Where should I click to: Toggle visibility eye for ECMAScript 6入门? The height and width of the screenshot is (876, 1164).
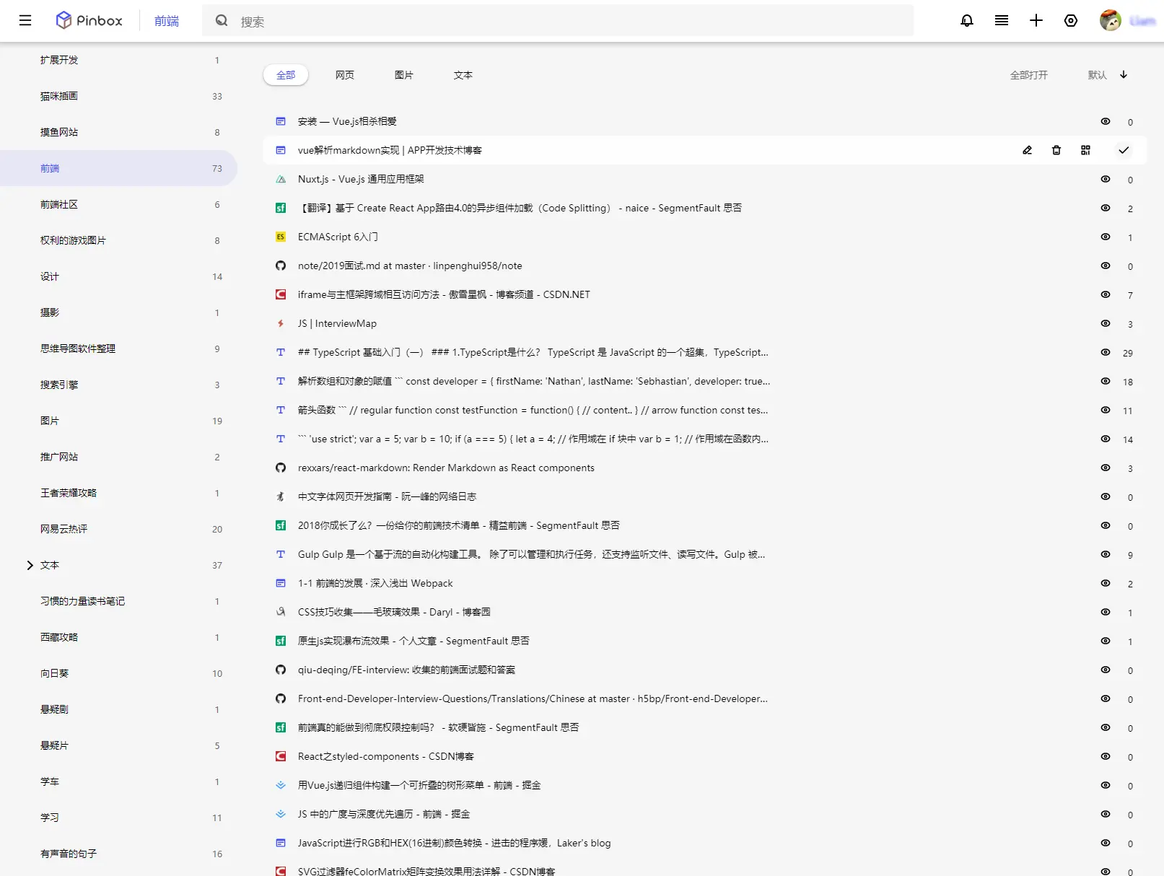click(x=1106, y=237)
